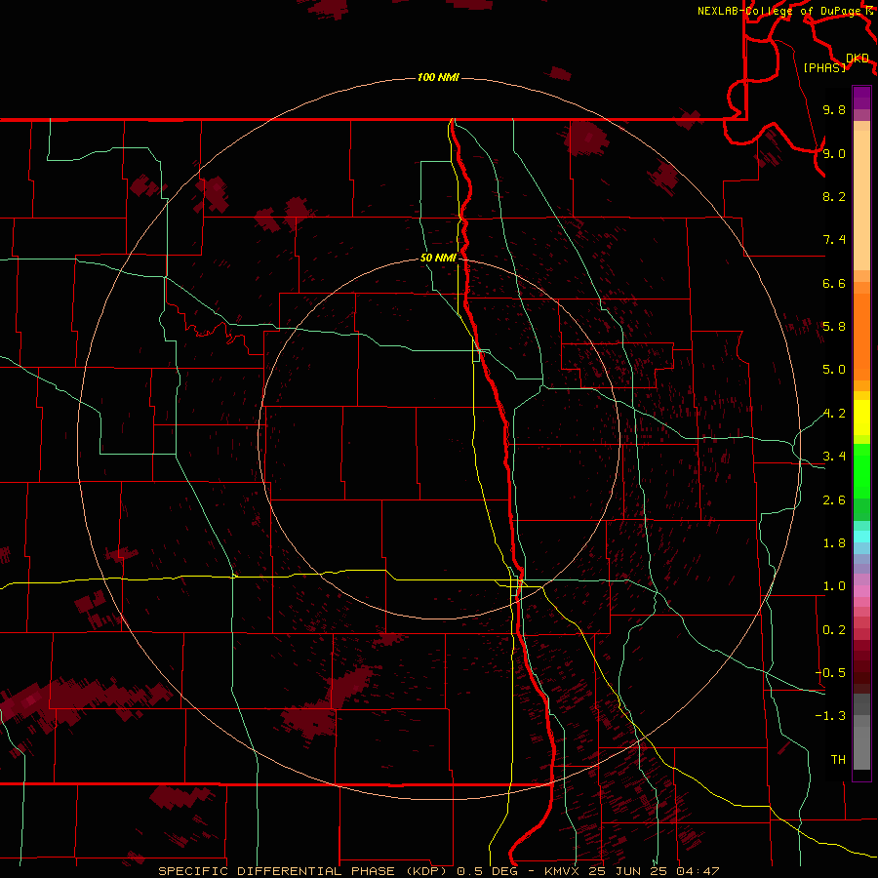Image resolution: width=878 pixels, height=878 pixels.
Task: Click the 1.0 scale value
Action: (x=834, y=586)
